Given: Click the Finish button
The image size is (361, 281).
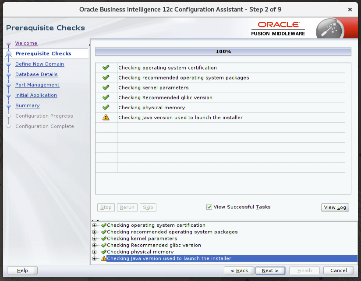Looking at the screenshot, I should coord(304,271).
